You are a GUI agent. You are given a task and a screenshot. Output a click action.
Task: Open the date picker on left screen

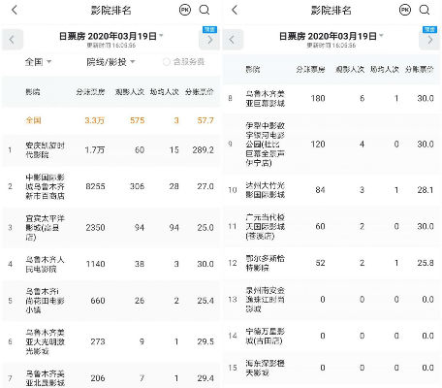[x=110, y=36]
